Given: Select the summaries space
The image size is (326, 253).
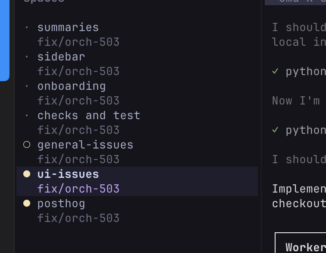Looking at the screenshot, I should coord(137,35).
